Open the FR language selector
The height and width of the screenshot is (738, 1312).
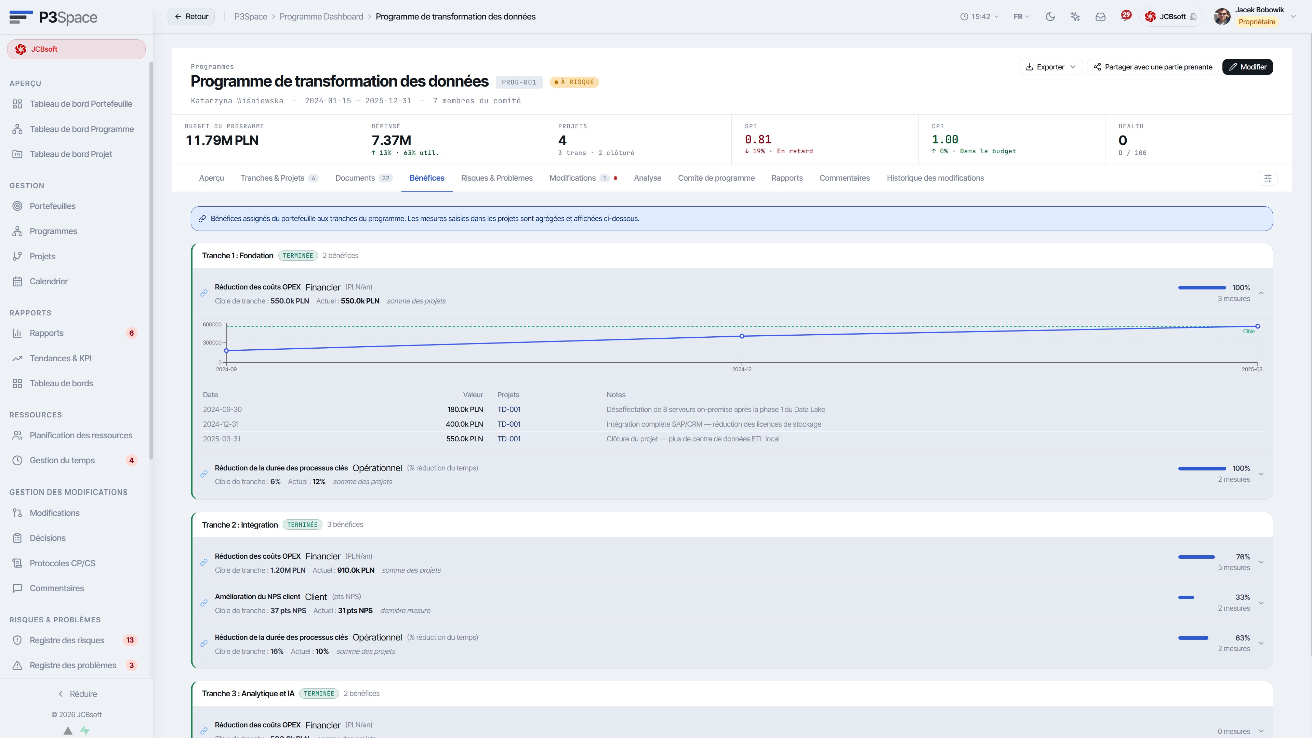[1021, 17]
